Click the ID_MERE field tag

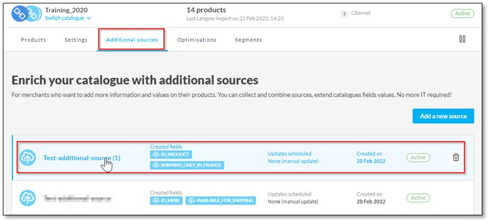tap(167, 200)
